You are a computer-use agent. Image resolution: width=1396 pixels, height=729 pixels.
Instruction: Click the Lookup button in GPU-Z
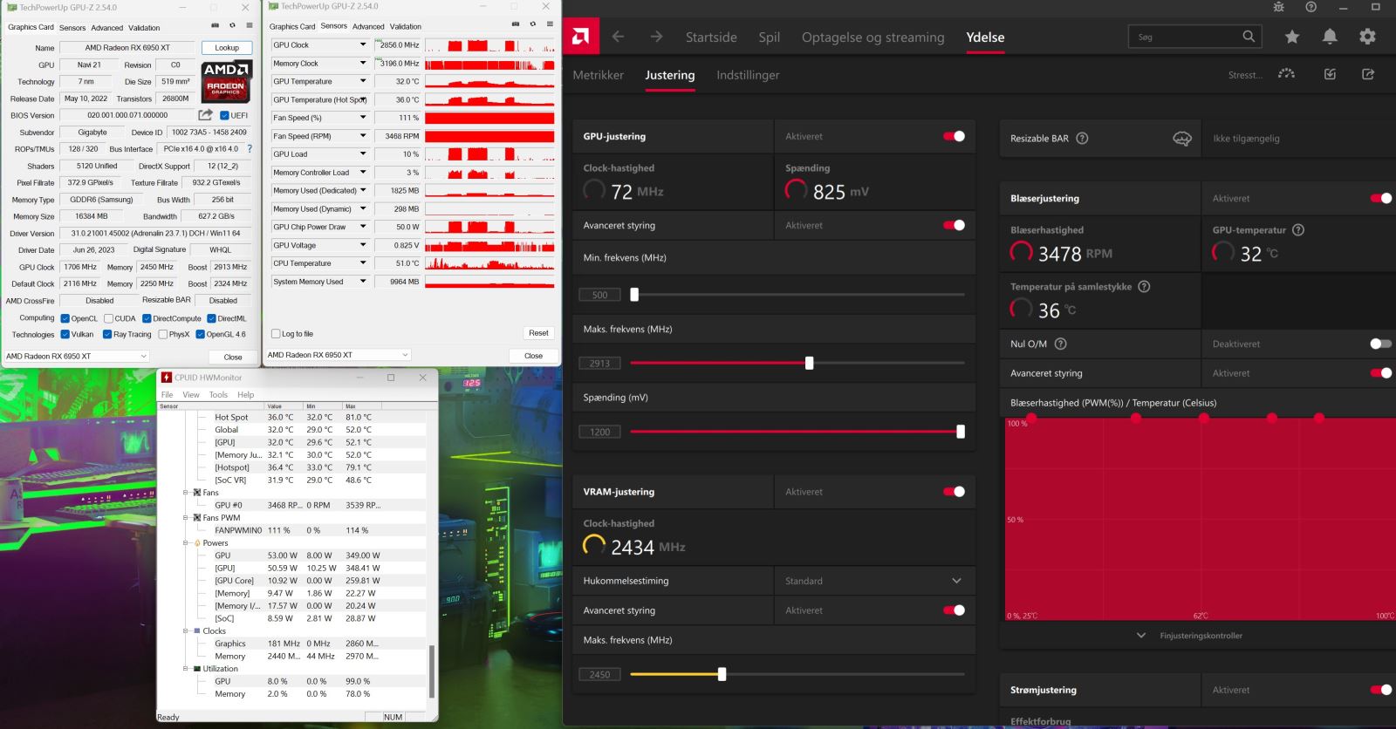(227, 48)
